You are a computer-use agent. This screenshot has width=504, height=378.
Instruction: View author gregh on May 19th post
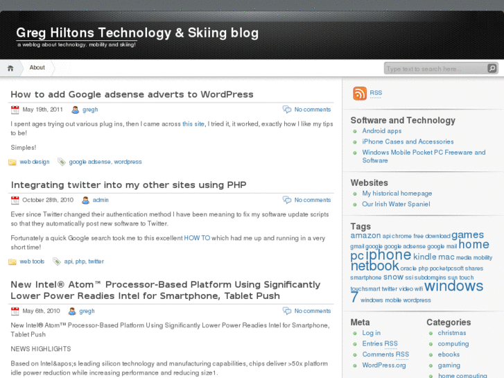click(90, 110)
